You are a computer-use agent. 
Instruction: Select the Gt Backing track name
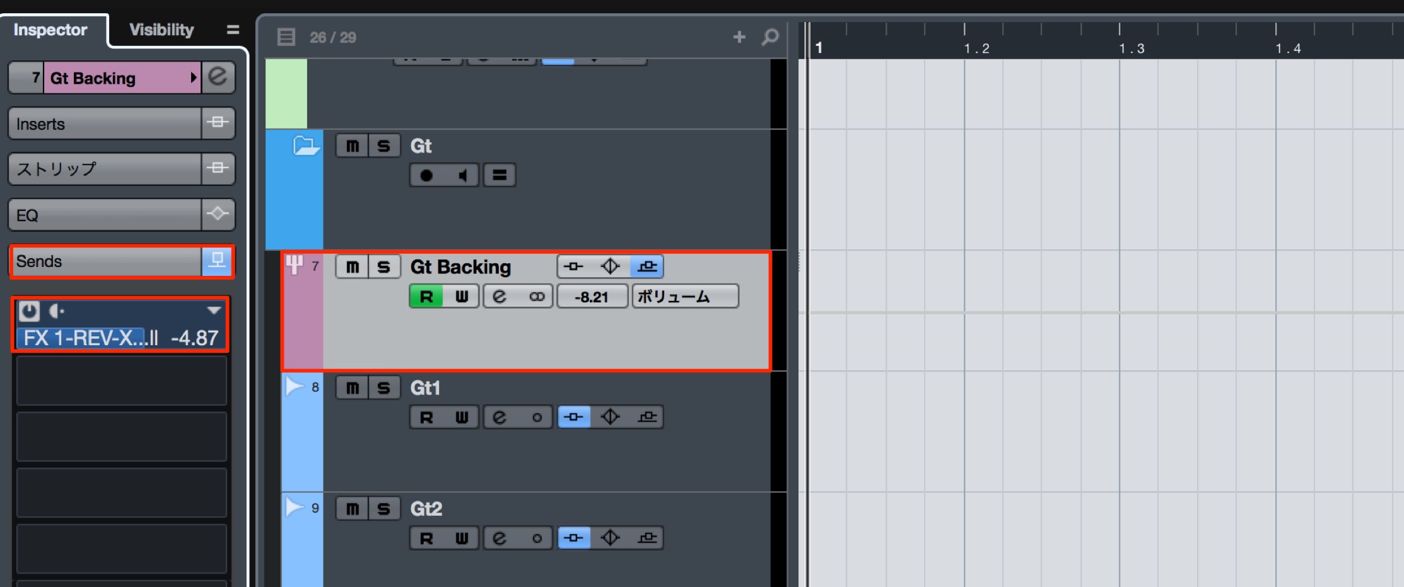point(460,267)
